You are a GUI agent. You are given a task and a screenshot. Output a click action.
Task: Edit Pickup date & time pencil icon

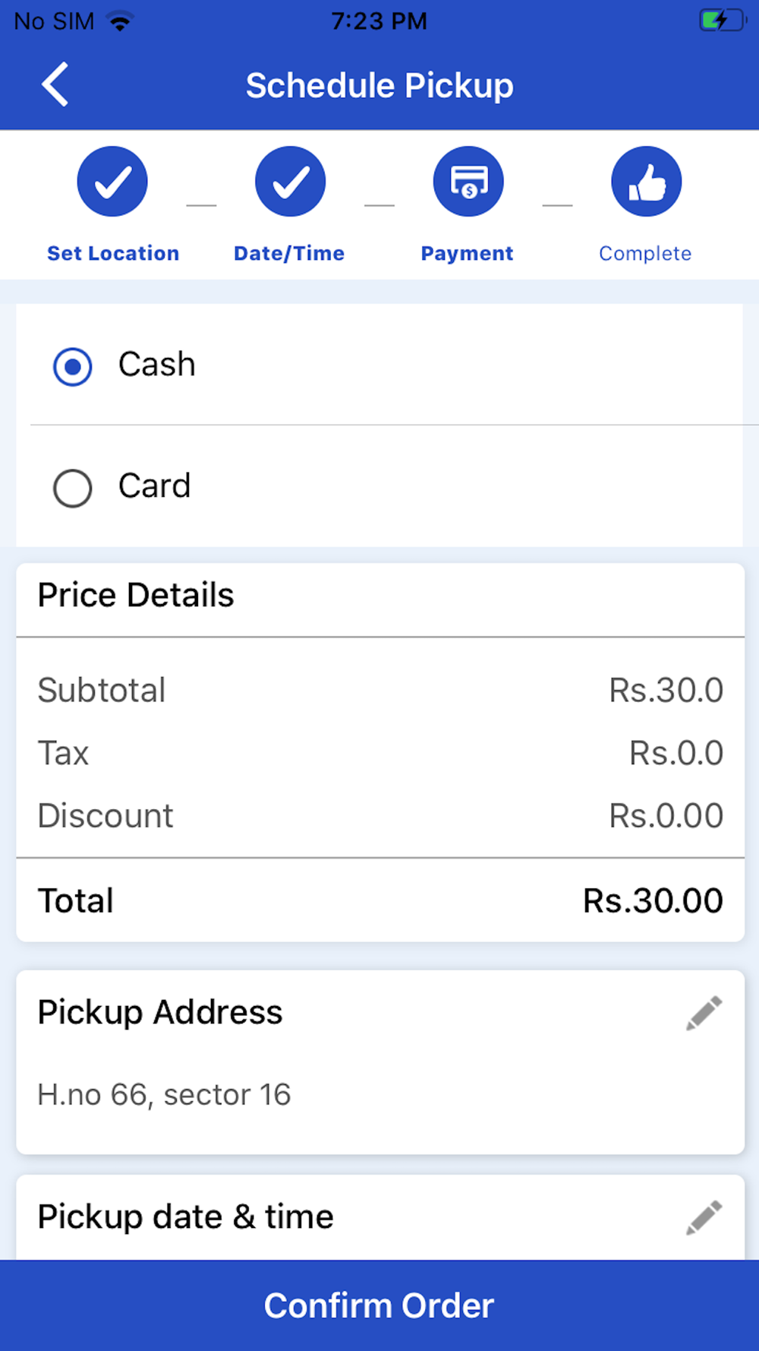704,1218
